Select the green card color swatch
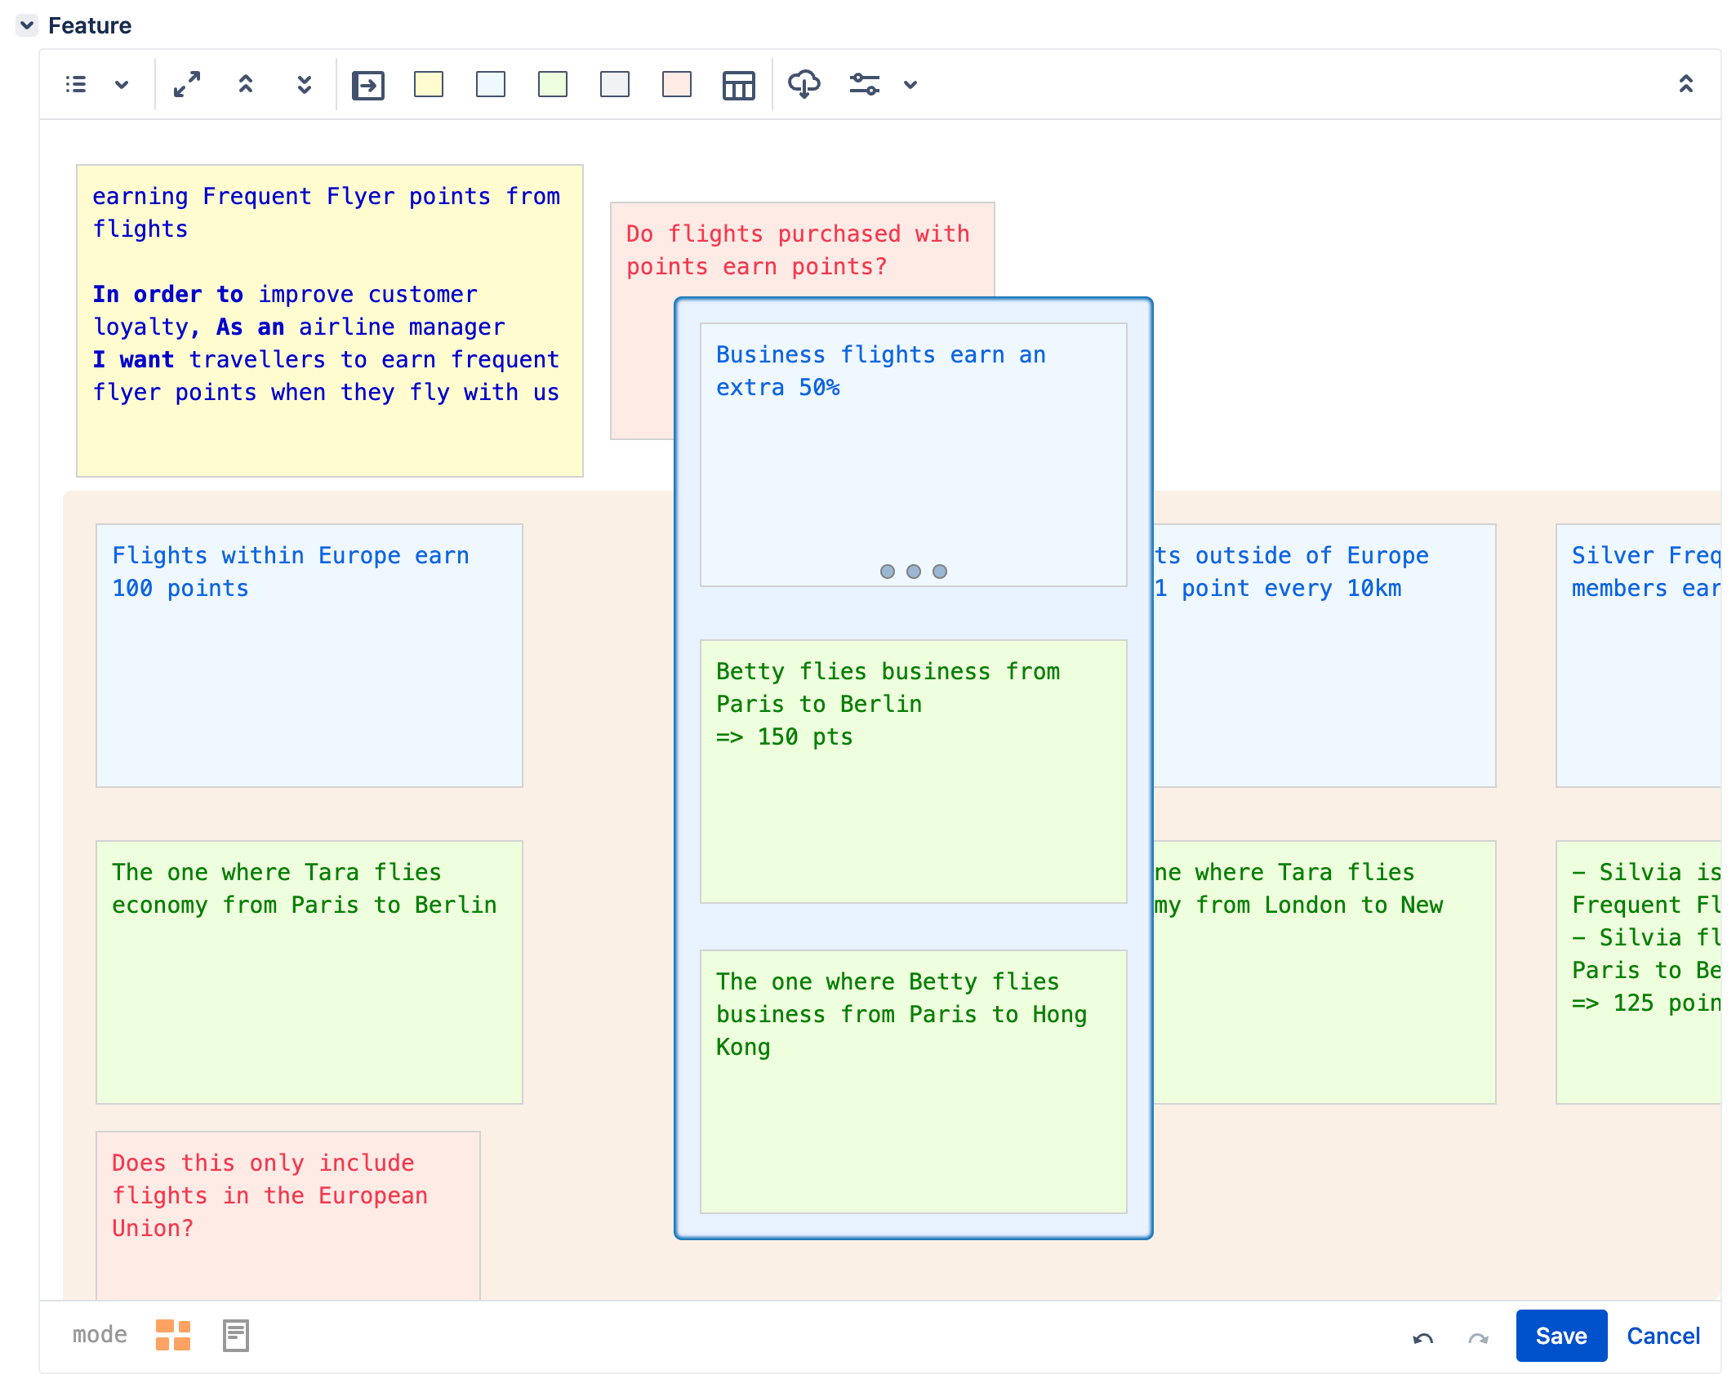1736x1379 pixels. coord(553,84)
